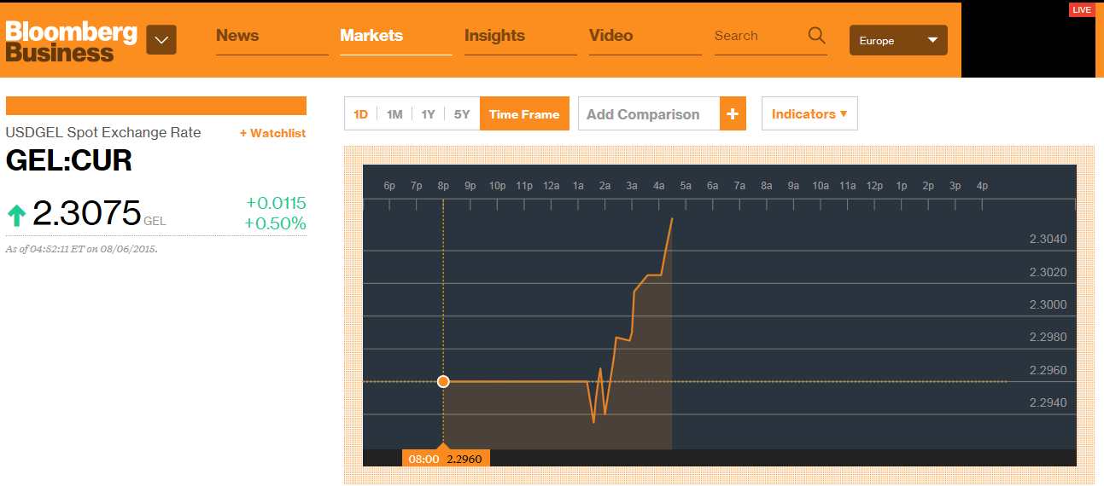The width and height of the screenshot is (1104, 486).
Task: Click the green up arrow beside price
Action: tap(16, 215)
